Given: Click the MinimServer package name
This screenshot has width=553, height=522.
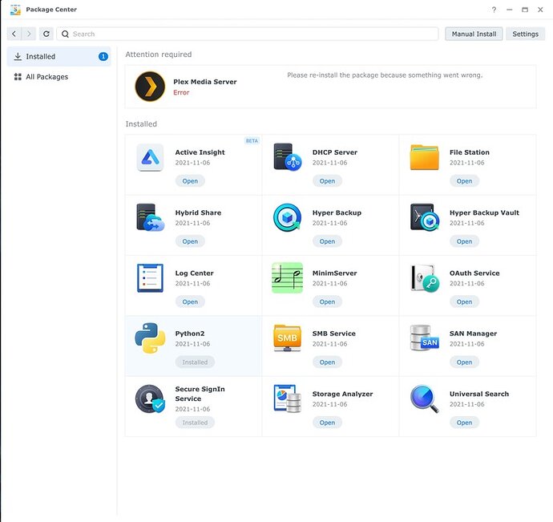Looking at the screenshot, I should (335, 273).
